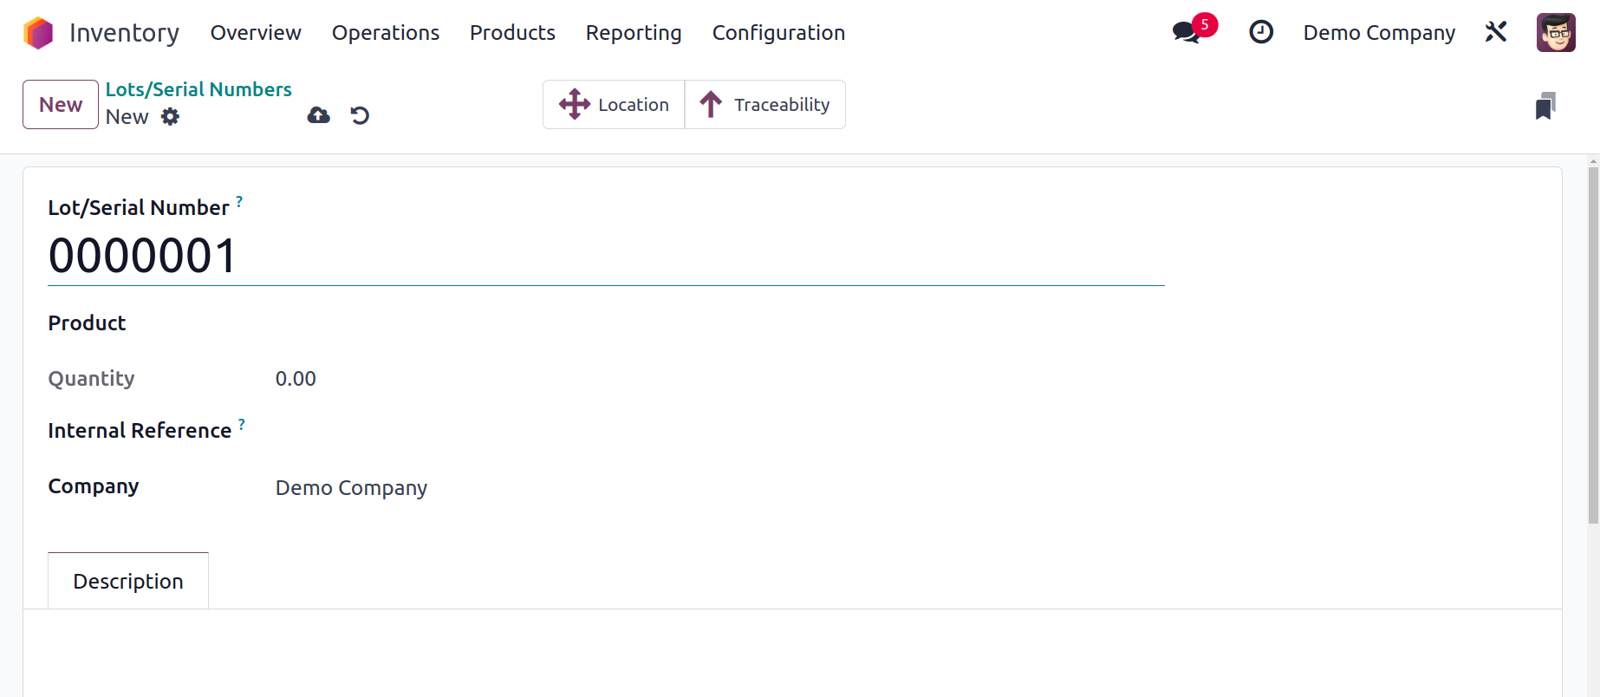The image size is (1600, 697).
Task: Click the discard changes undo icon
Action: click(x=360, y=115)
